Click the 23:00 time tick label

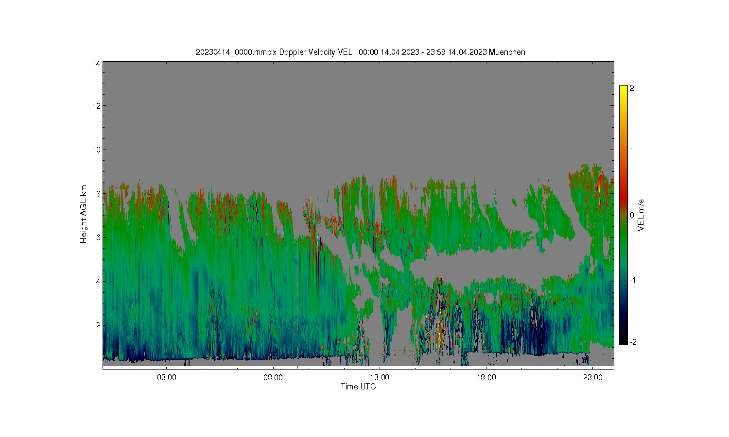pyautogui.click(x=592, y=378)
